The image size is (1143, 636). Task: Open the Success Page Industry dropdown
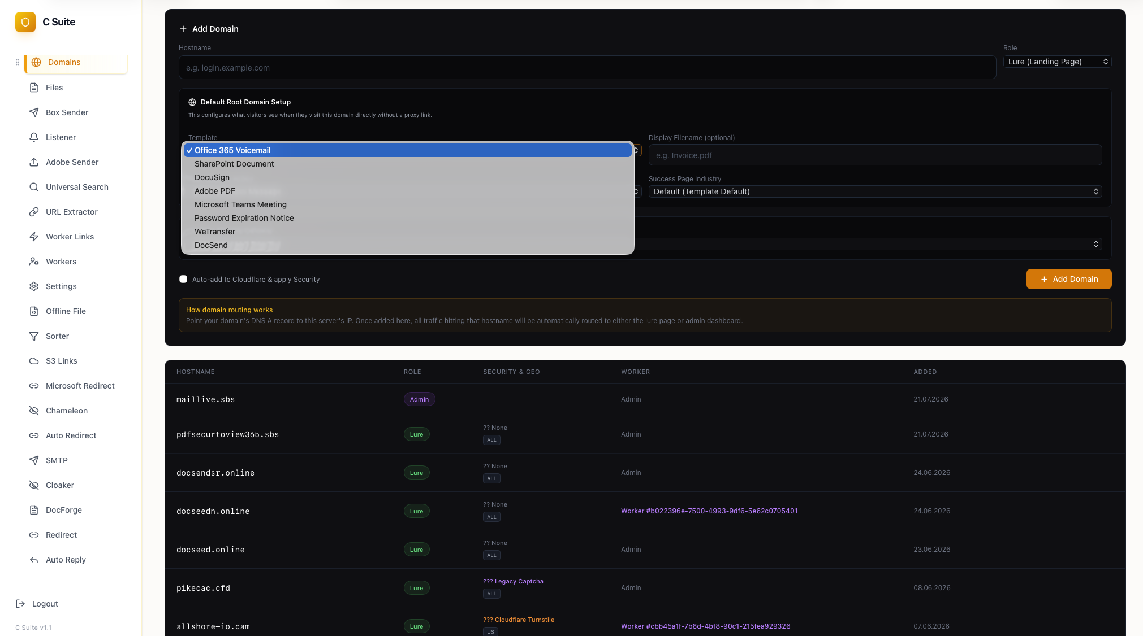tap(875, 191)
